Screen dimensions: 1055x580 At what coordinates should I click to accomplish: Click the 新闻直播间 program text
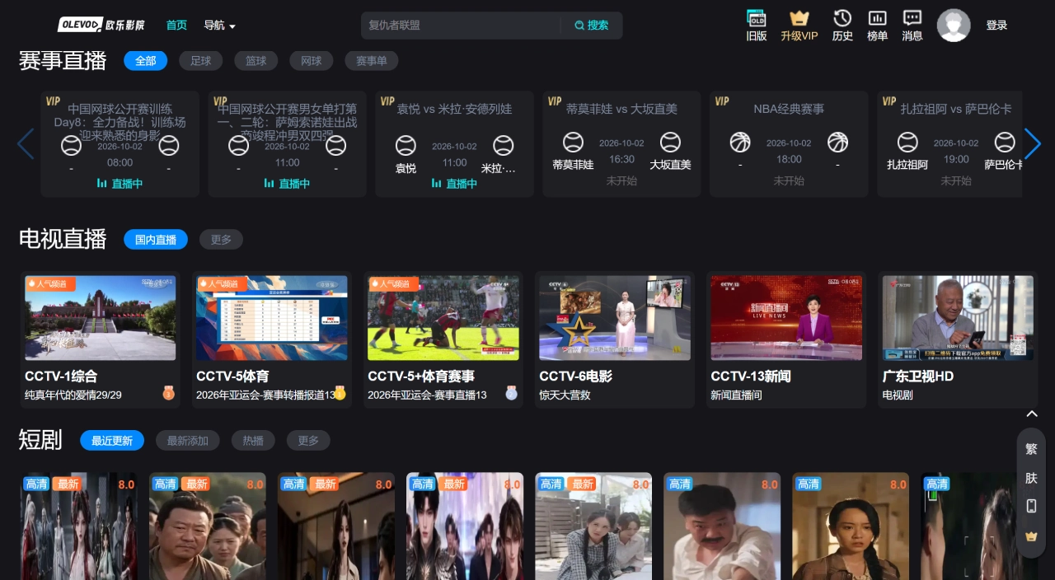point(736,395)
